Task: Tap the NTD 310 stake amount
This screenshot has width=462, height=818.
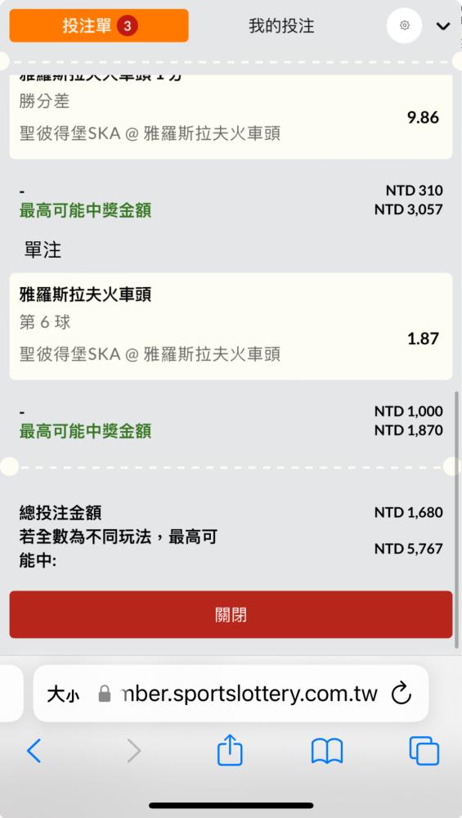Action: (x=414, y=191)
